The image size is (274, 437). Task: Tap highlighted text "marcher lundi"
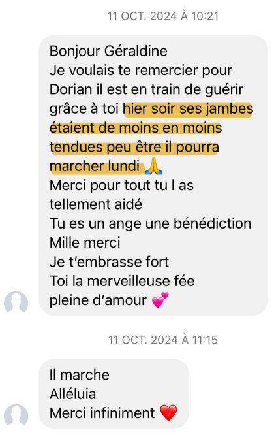95,167
